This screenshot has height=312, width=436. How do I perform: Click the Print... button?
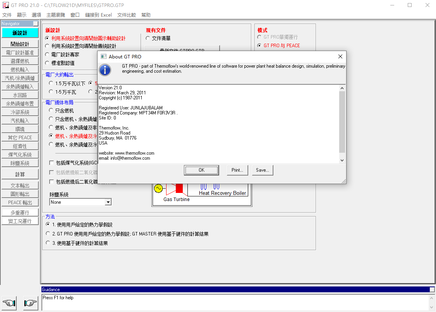(x=237, y=170)
